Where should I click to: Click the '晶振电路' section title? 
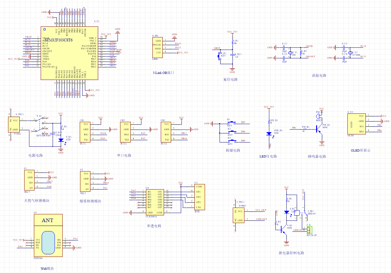(x=319, y=75)
